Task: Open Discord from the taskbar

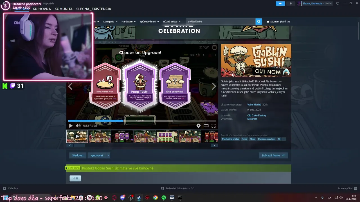Action: [x=122, y=198]
